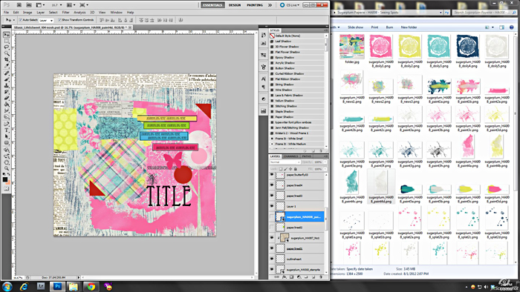The height and width of the screenshot is (292, 520).
Task: Hide Layer 1 visibility eye
Action: (272, 206)
